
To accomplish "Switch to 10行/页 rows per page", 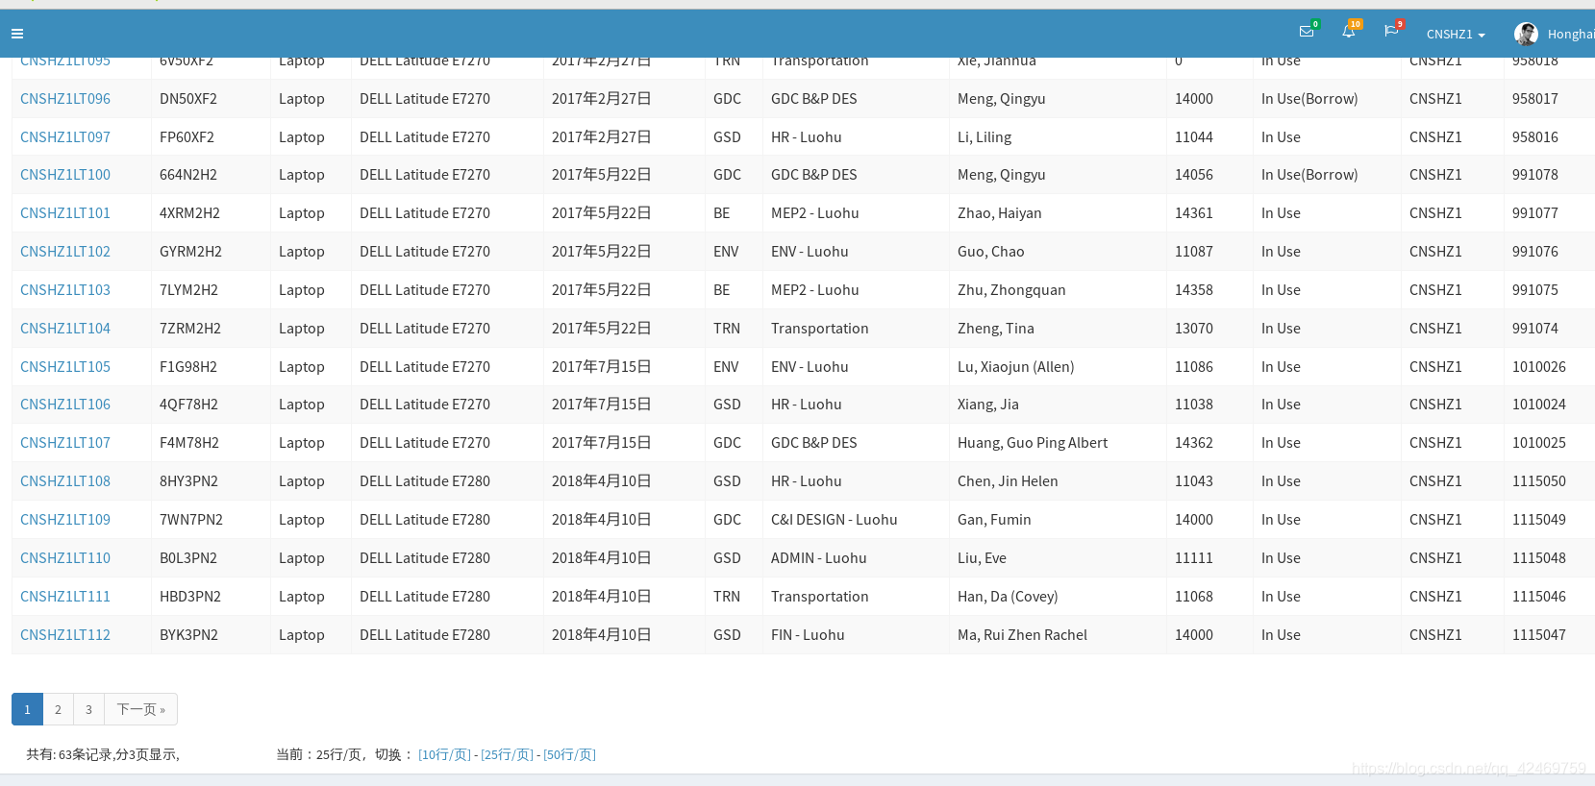I will pos(444,755).
